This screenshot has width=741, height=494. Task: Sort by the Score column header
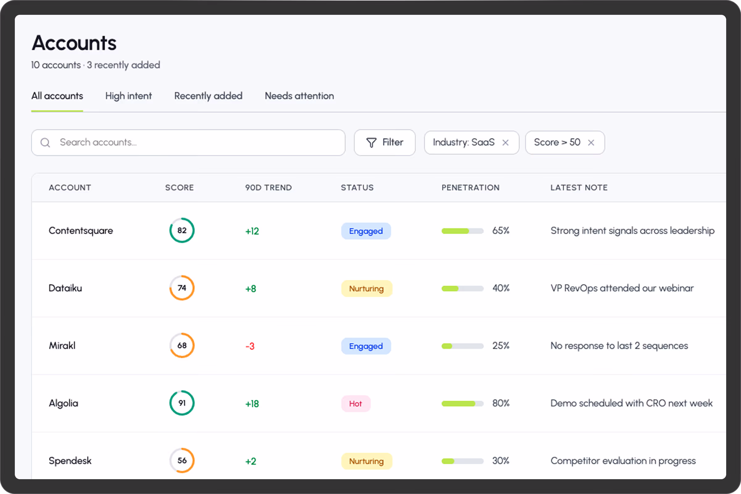tap(179, 188)
